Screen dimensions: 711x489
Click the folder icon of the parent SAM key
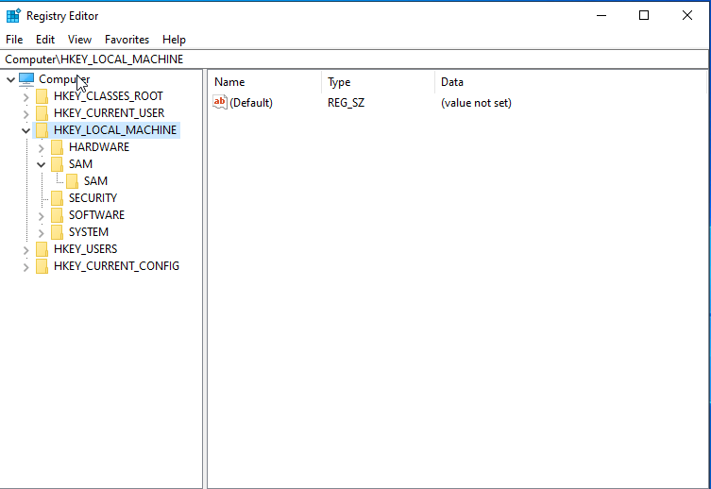coord(58,164)
